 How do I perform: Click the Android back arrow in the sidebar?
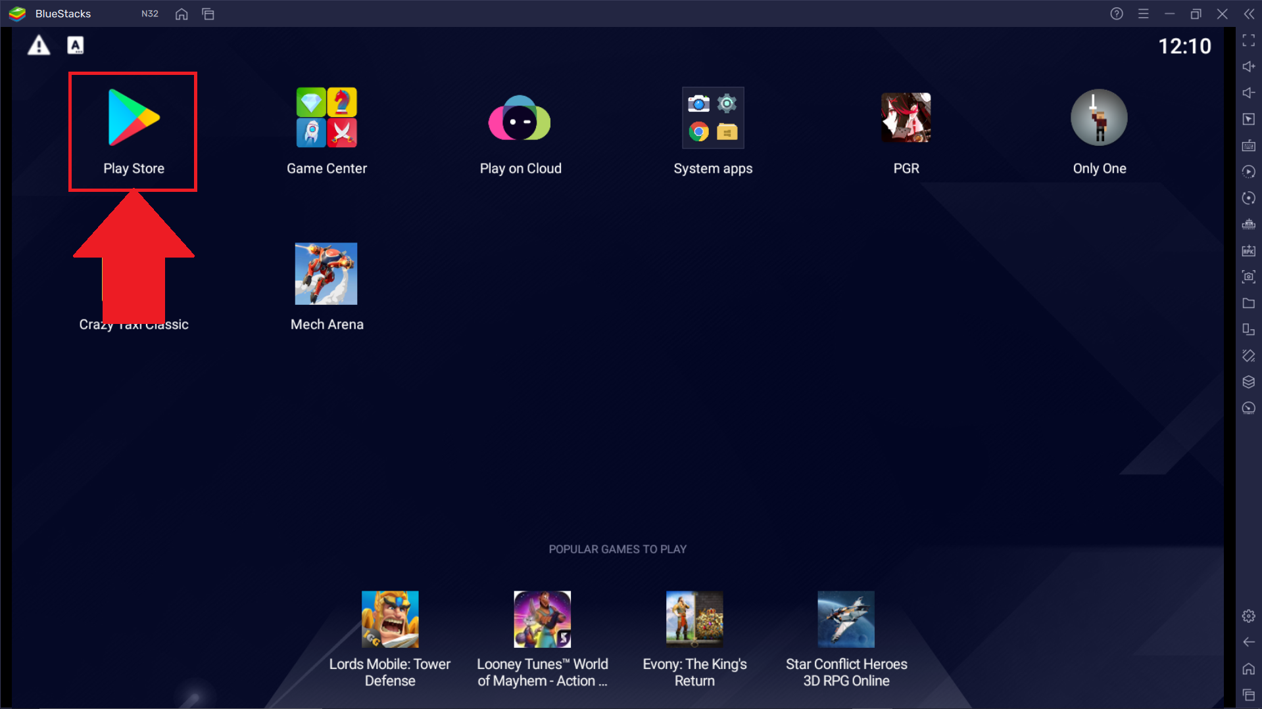[1249, 643]
